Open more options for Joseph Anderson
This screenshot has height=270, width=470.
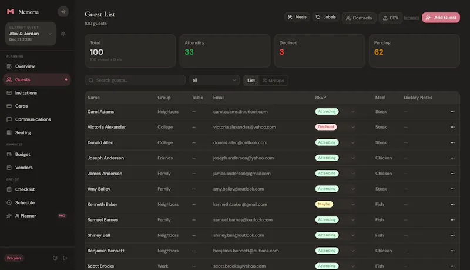(452, 158)
